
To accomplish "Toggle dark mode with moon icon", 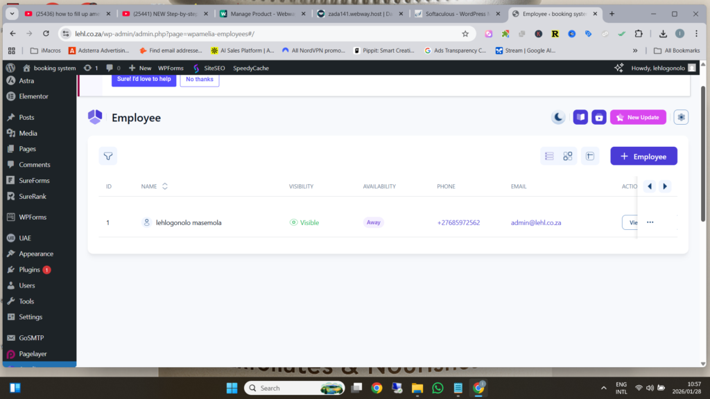I will point(558,118).
